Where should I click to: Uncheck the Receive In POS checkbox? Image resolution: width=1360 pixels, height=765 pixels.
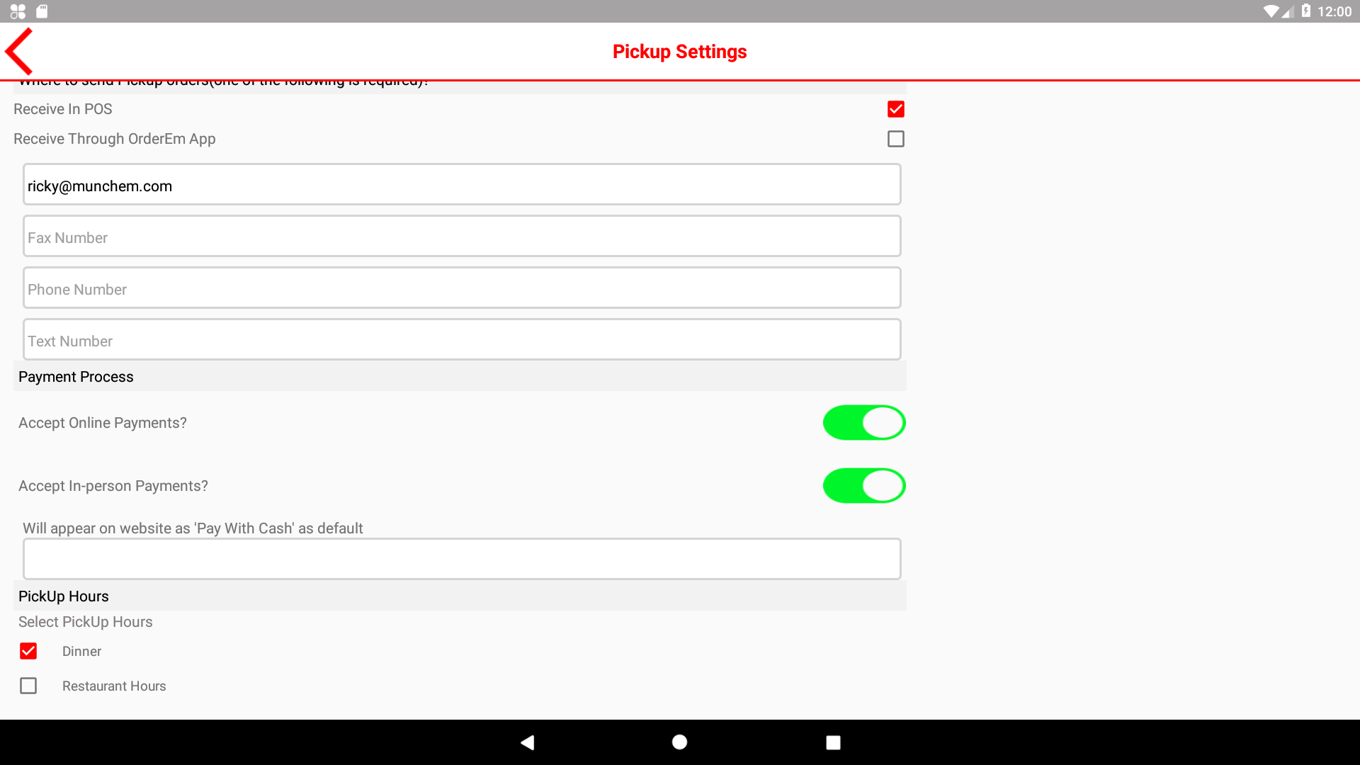coord(895,109)
